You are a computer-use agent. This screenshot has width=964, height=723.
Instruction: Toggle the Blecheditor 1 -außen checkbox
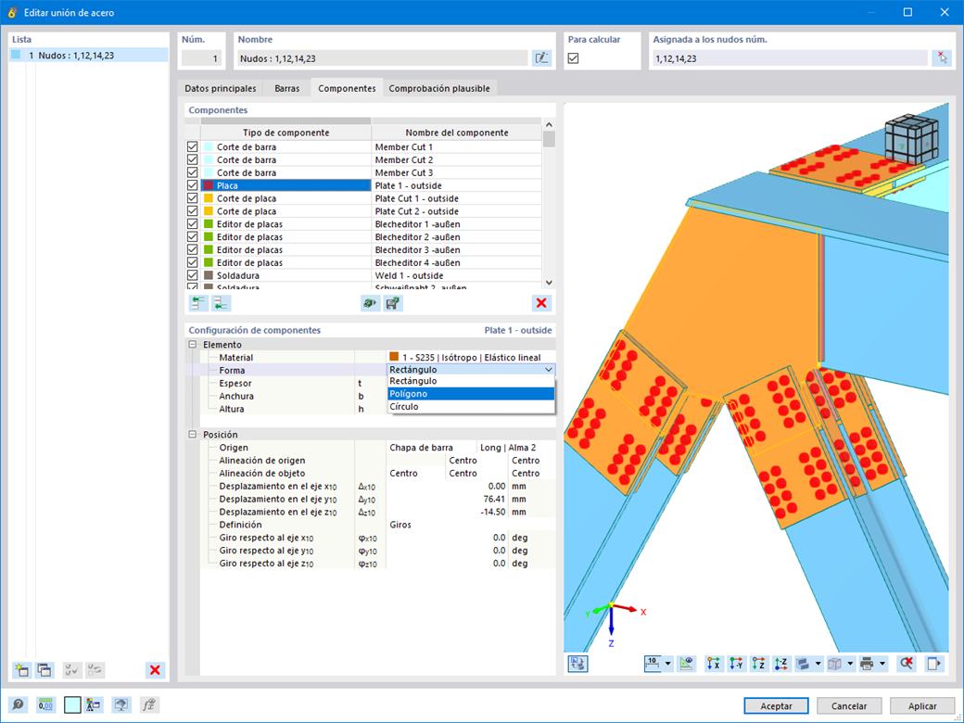coord(193,224)
